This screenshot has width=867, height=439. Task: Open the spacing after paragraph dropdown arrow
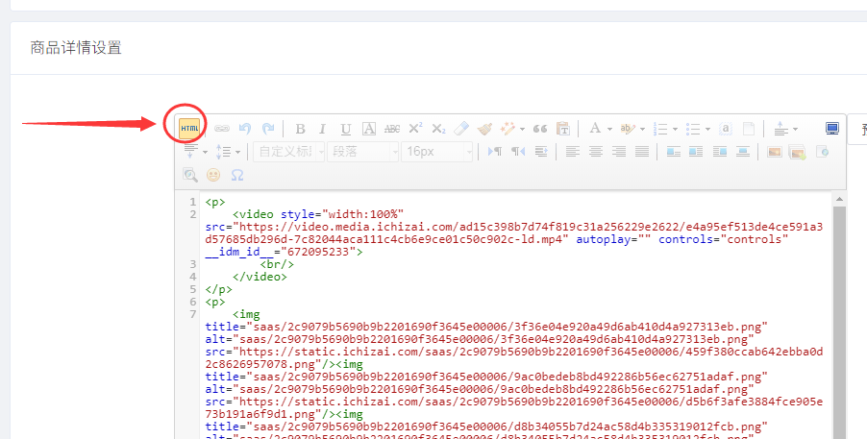tap(205, 152)
